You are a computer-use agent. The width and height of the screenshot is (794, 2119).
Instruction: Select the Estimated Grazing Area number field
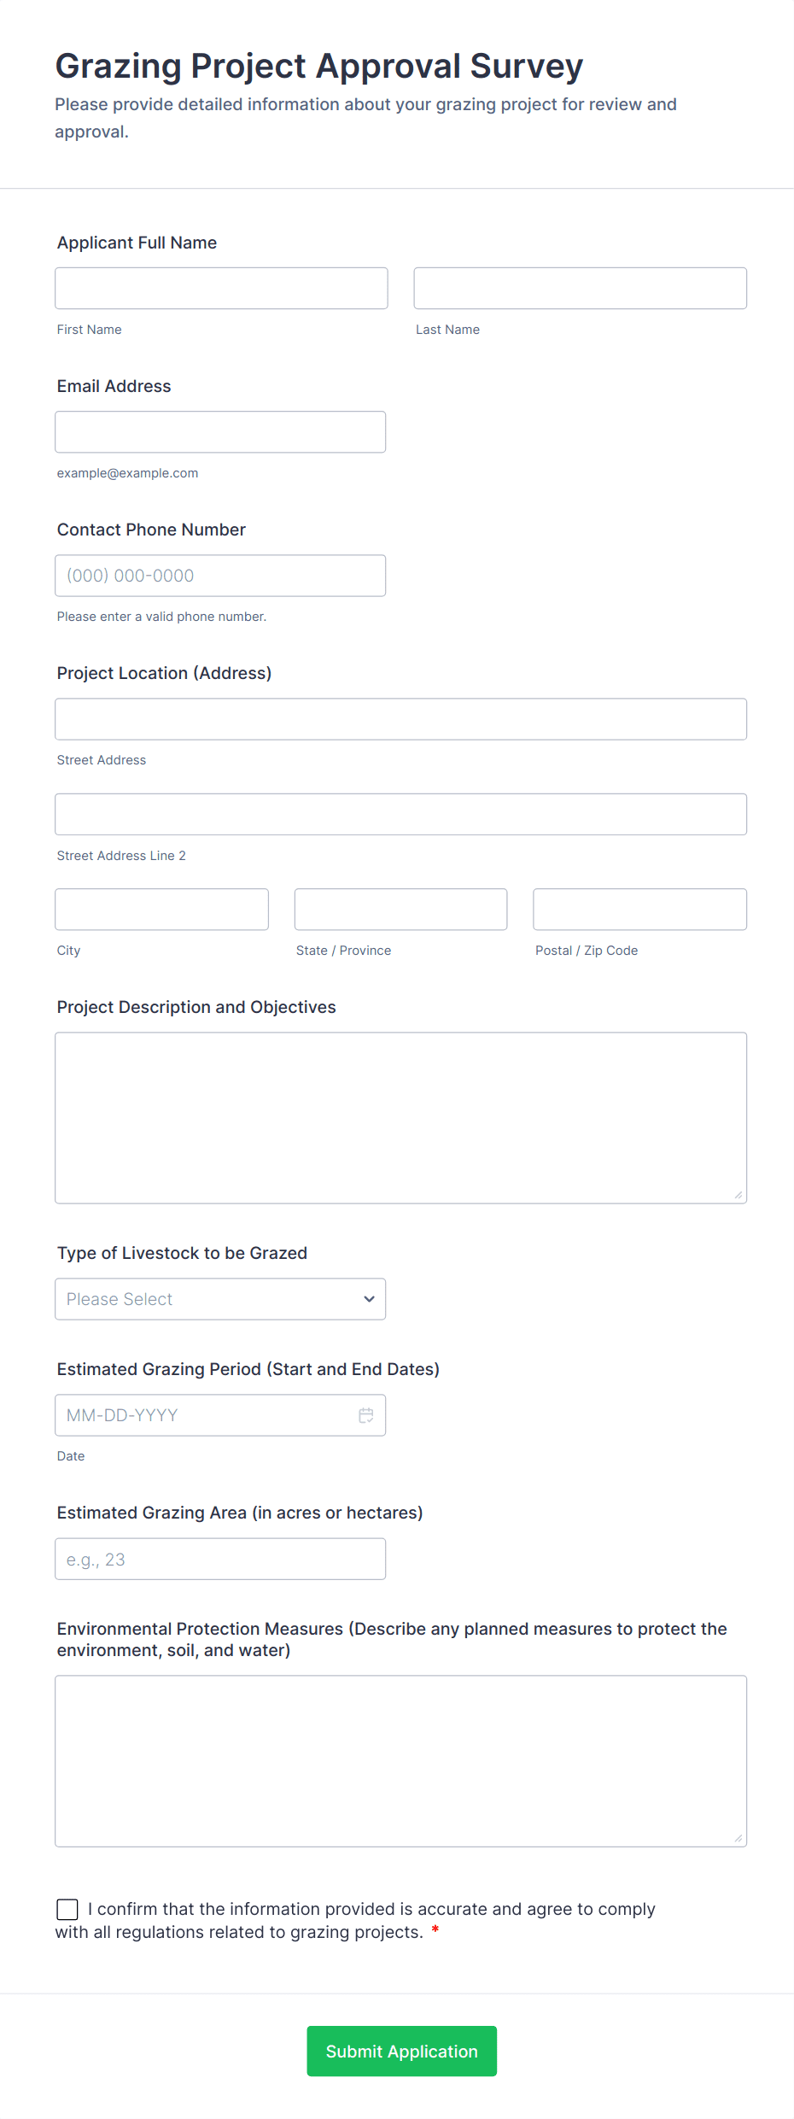click(x=220, y=1559)
